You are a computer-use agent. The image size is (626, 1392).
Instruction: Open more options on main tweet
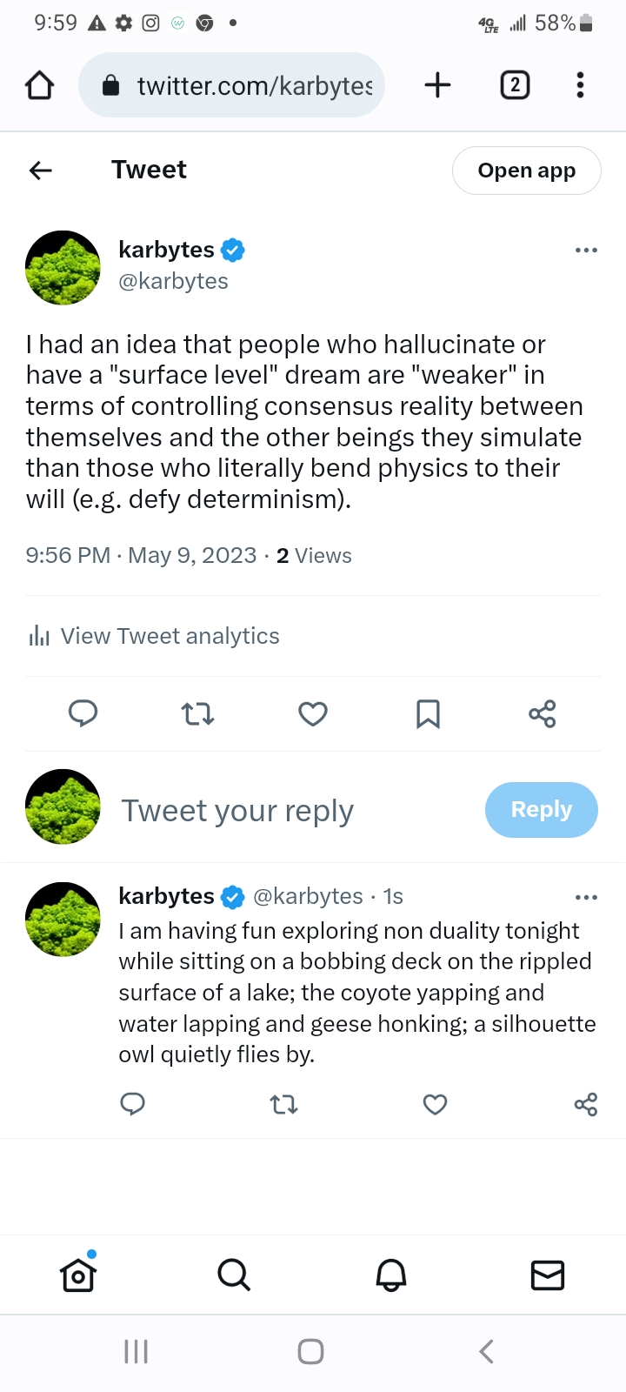[x=587, y=251]
